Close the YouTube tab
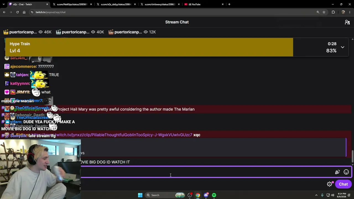This screenshot has width=354, height=199. pos(223,4)
